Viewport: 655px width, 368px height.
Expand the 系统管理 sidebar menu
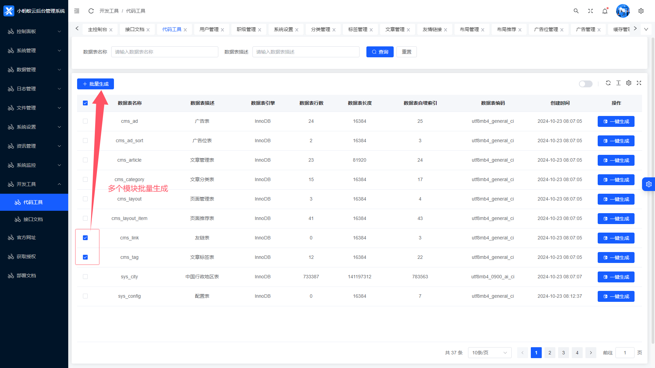(x=34, y=50)
